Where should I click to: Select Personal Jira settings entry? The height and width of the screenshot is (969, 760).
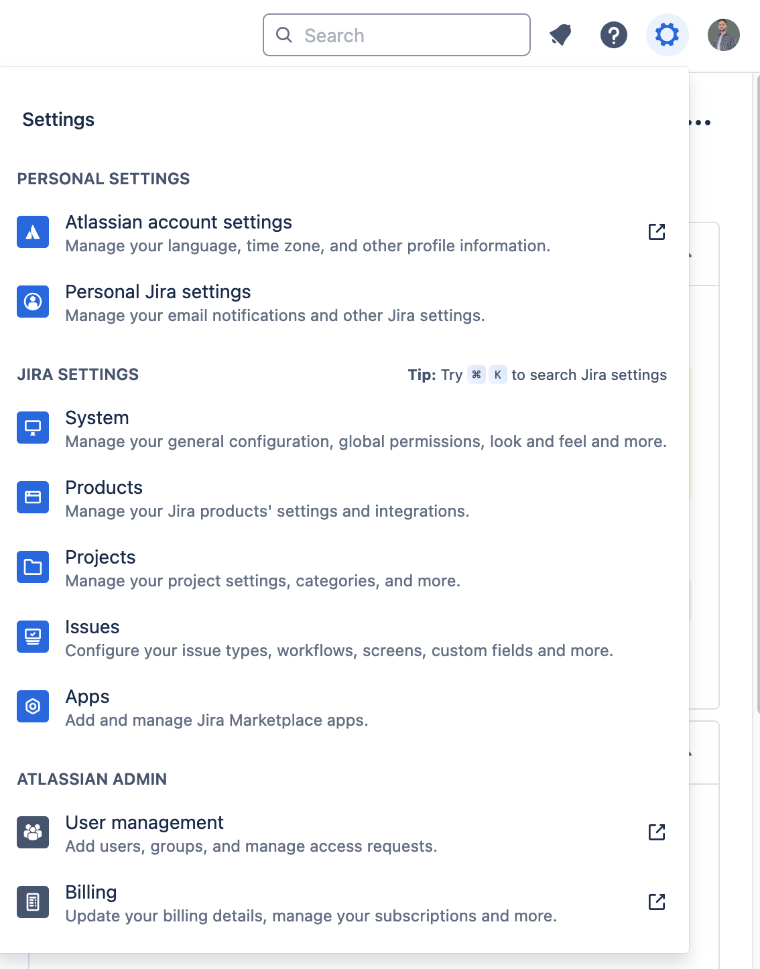pyautogui.click(x=157, y=292)
